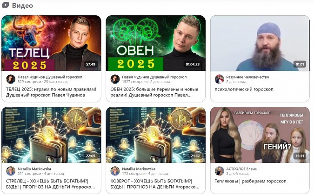Open АСТРОЛОГ Елена channel avatar
The height and width of the screenshot is (195, 314).
(220, 171)
